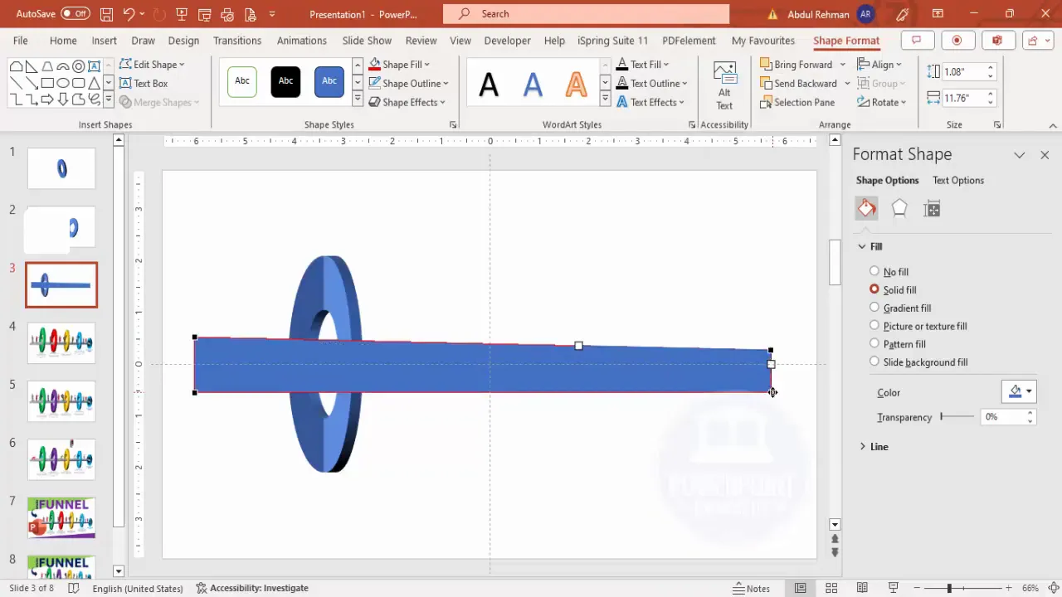The height and width of the screenshot is (597, 1062).
Task: Click the Transparency slider
Action: tap(957, 417)
